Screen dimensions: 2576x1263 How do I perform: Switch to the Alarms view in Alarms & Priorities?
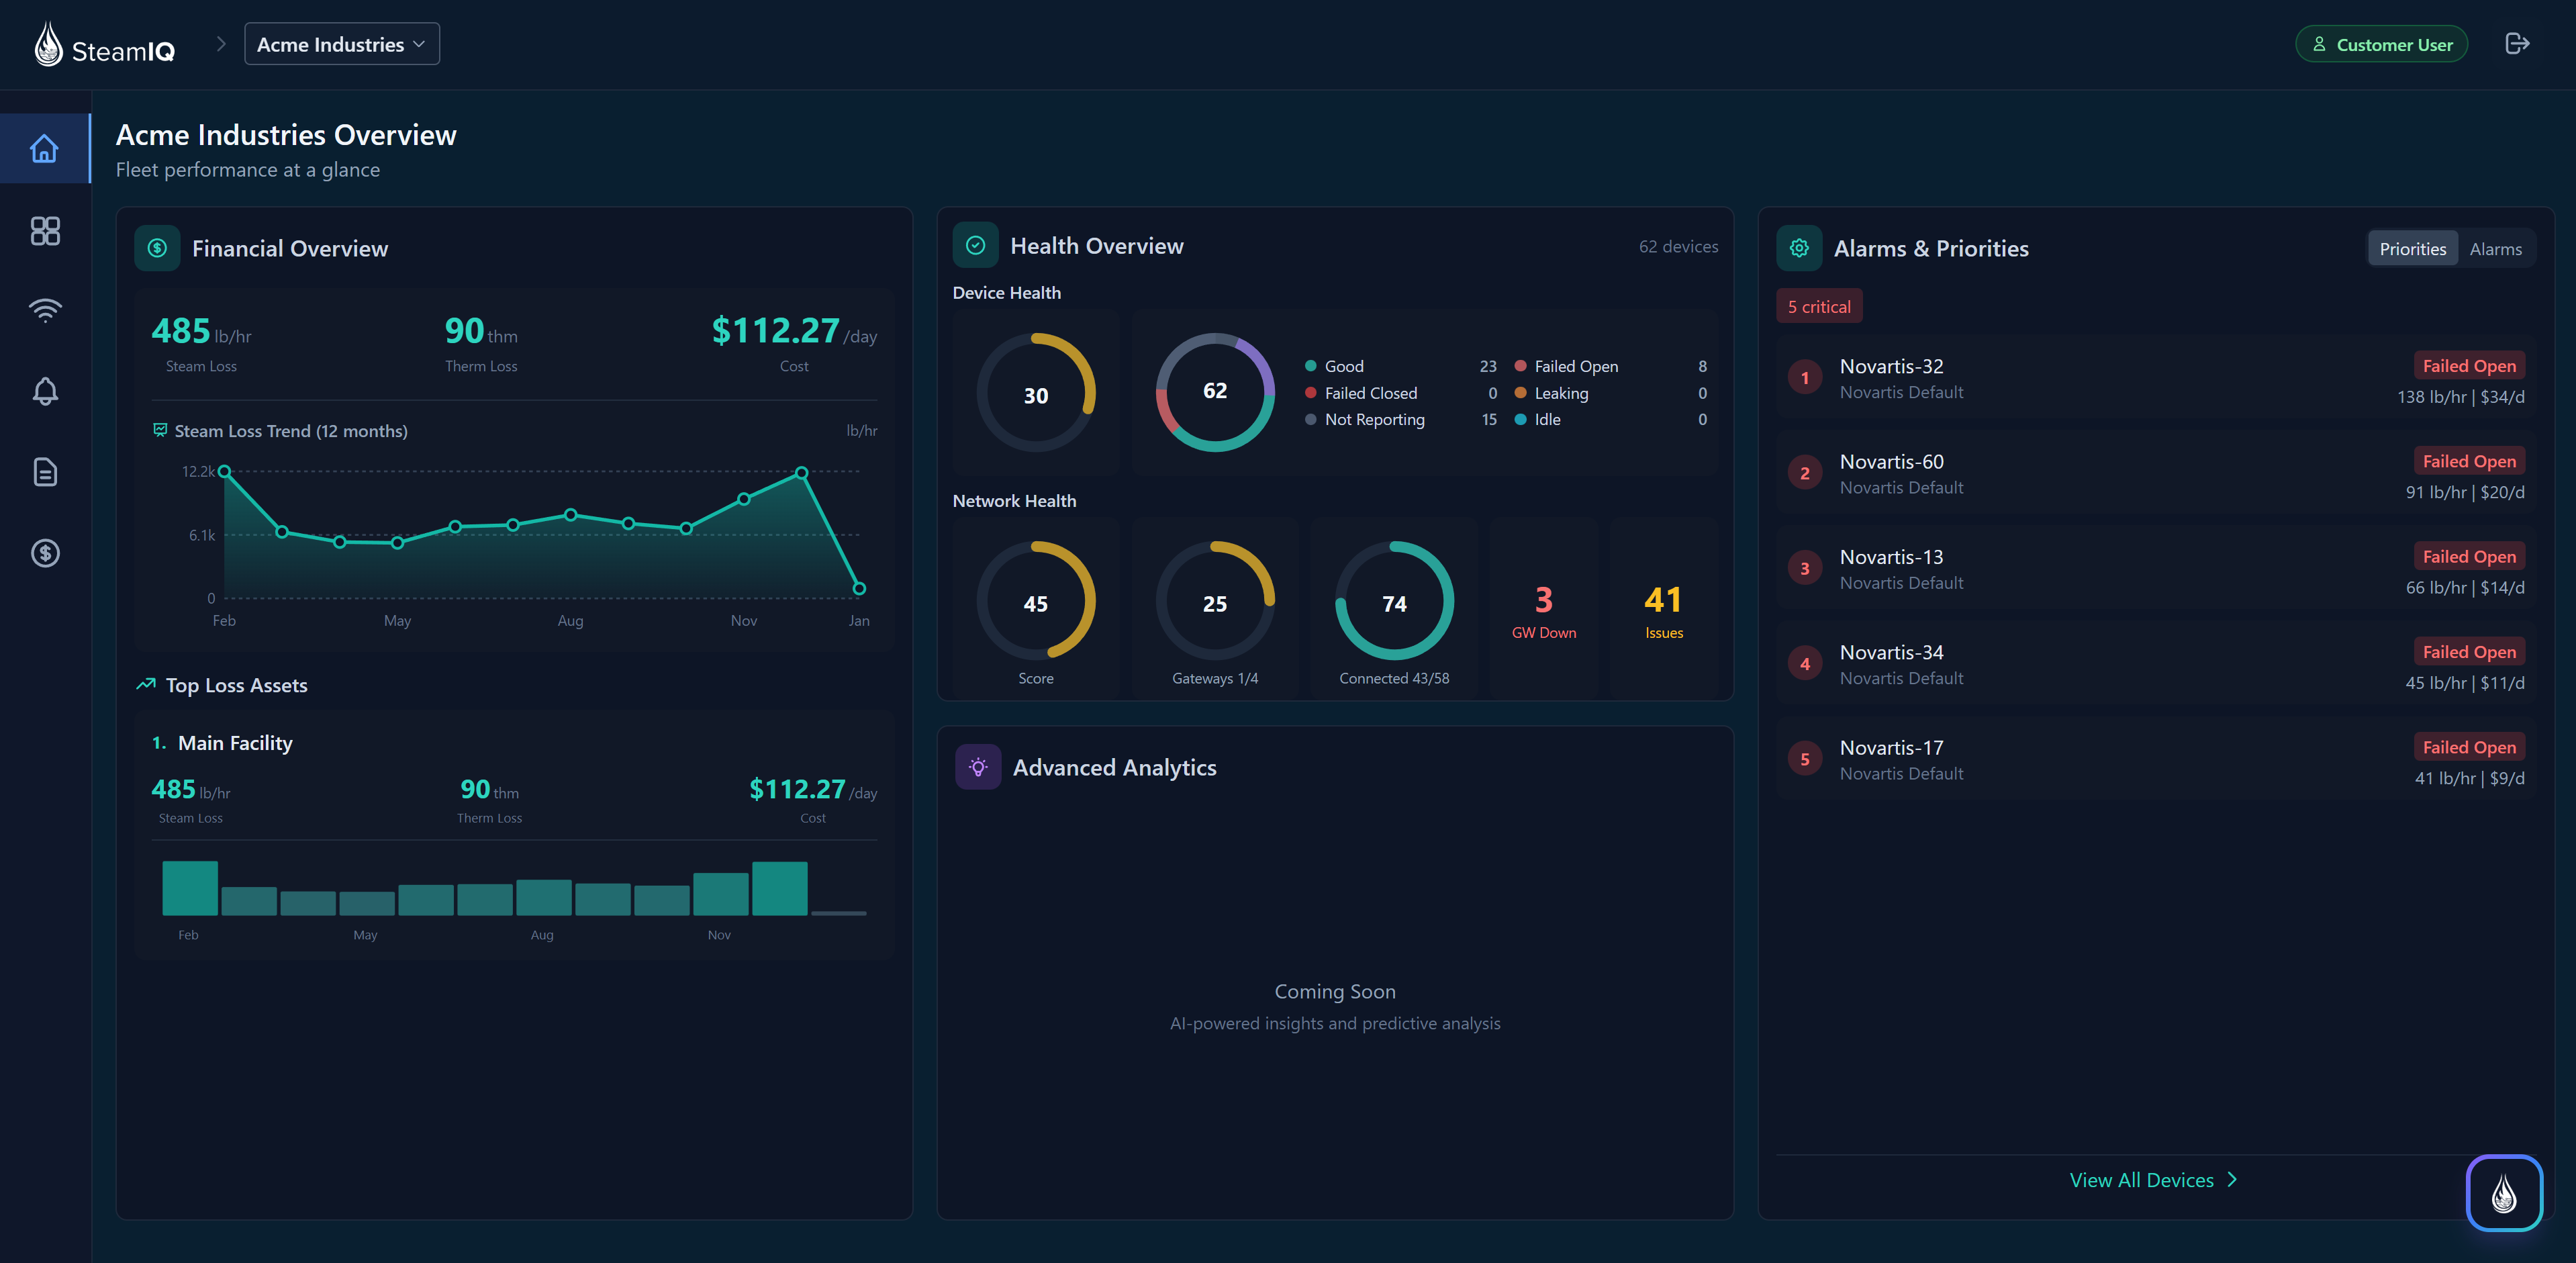tap(2496, 248)
